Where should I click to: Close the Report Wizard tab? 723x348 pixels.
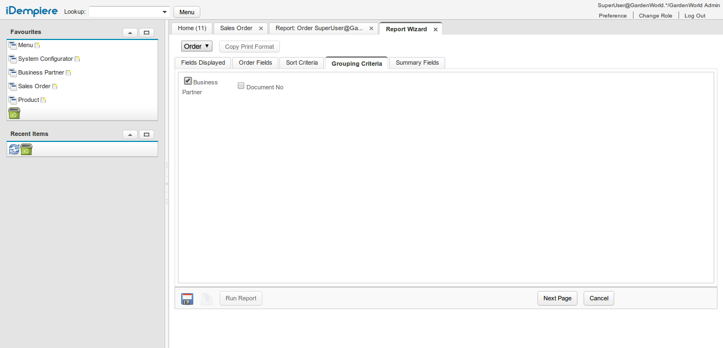point(435,30)
